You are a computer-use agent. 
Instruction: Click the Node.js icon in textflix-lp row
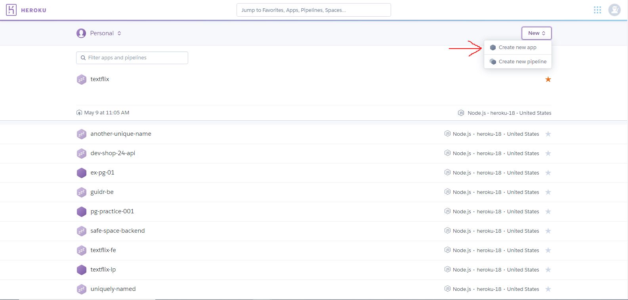pos(447,270)
